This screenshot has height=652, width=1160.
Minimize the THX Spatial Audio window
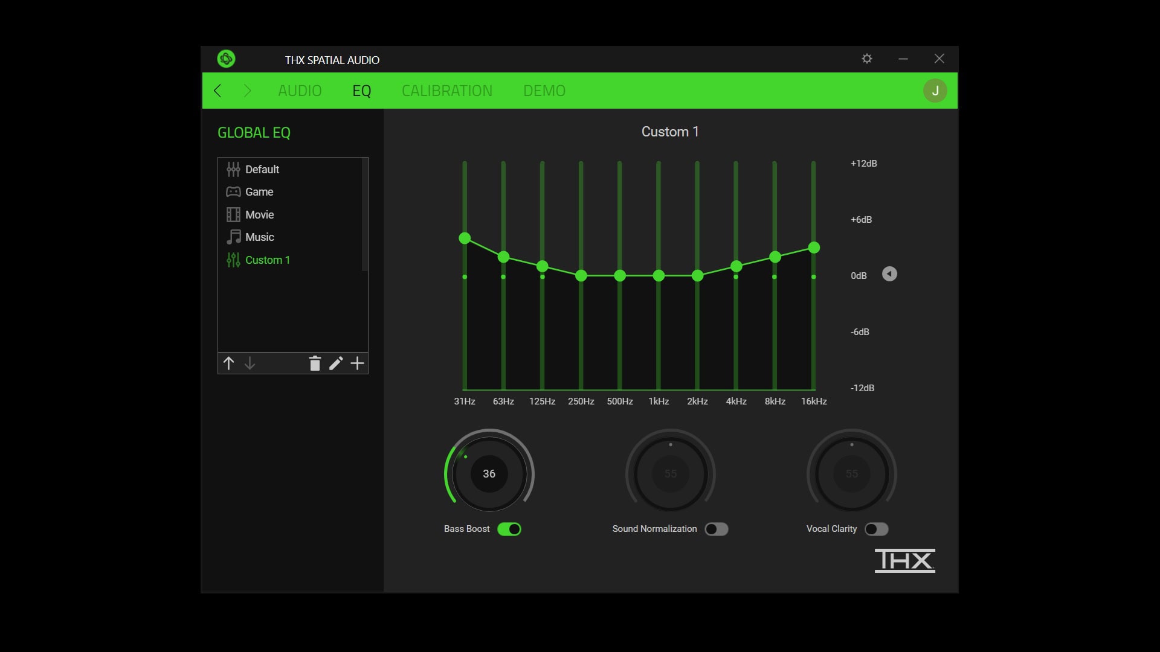[x=903, y=59]
